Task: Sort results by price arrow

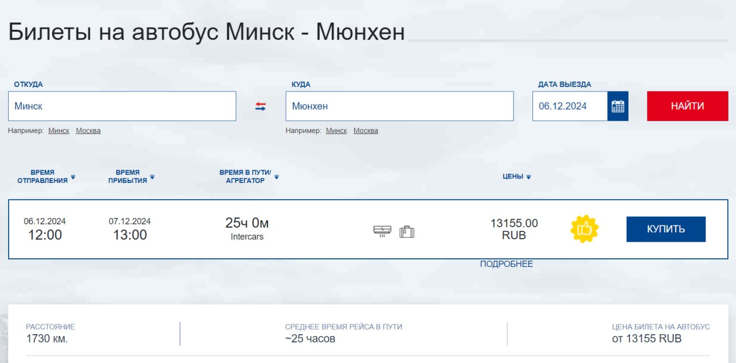Action: point(528,177)
